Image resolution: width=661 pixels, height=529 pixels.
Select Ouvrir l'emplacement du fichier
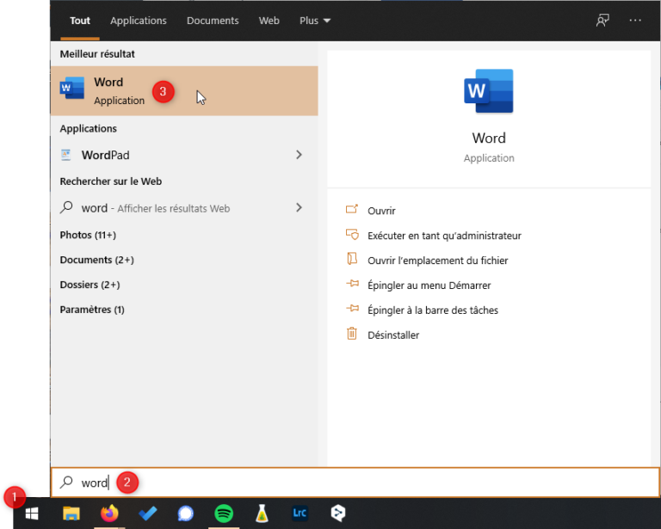(437, 261)
